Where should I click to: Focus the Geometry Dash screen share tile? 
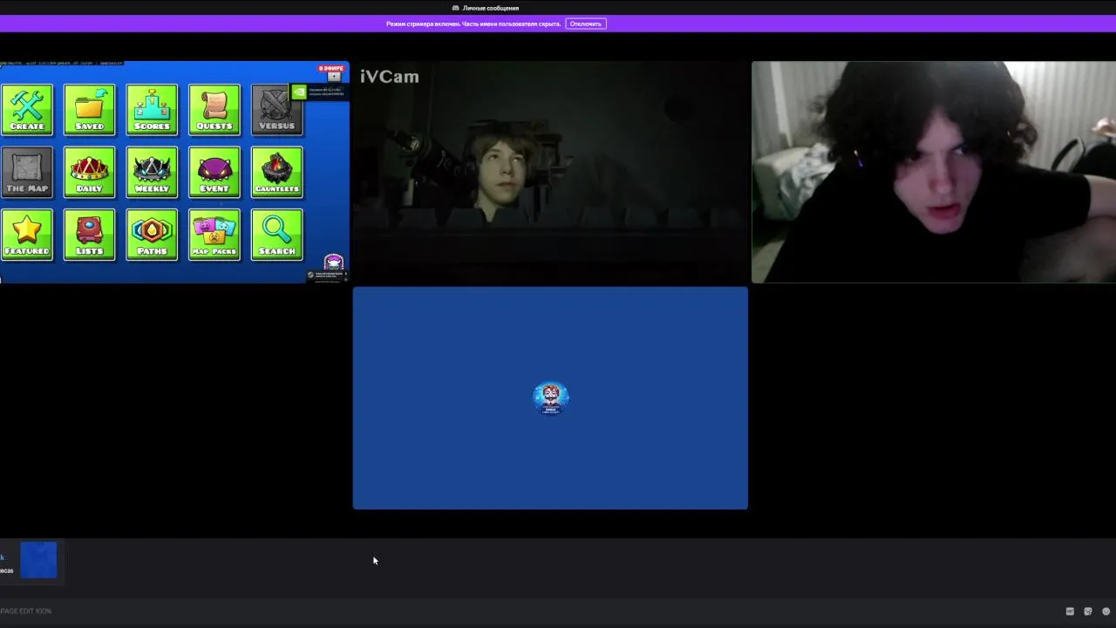174,172
